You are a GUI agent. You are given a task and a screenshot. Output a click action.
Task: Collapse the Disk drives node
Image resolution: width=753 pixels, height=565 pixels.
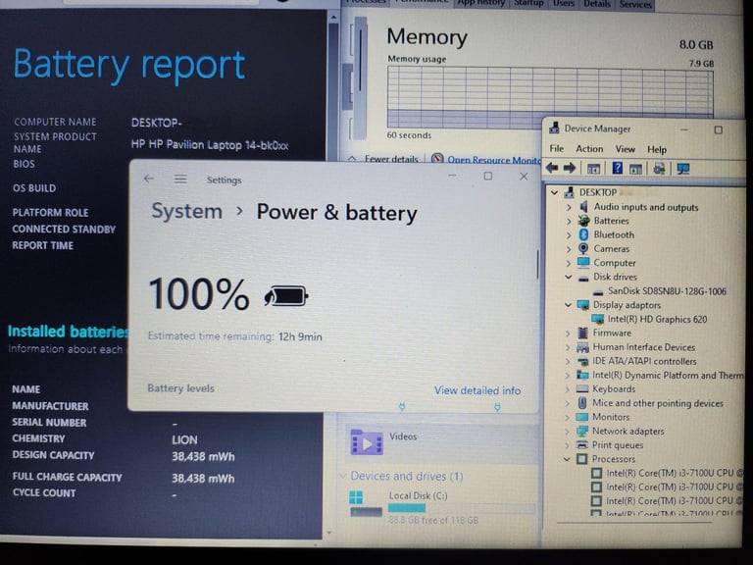coord(569,278)
